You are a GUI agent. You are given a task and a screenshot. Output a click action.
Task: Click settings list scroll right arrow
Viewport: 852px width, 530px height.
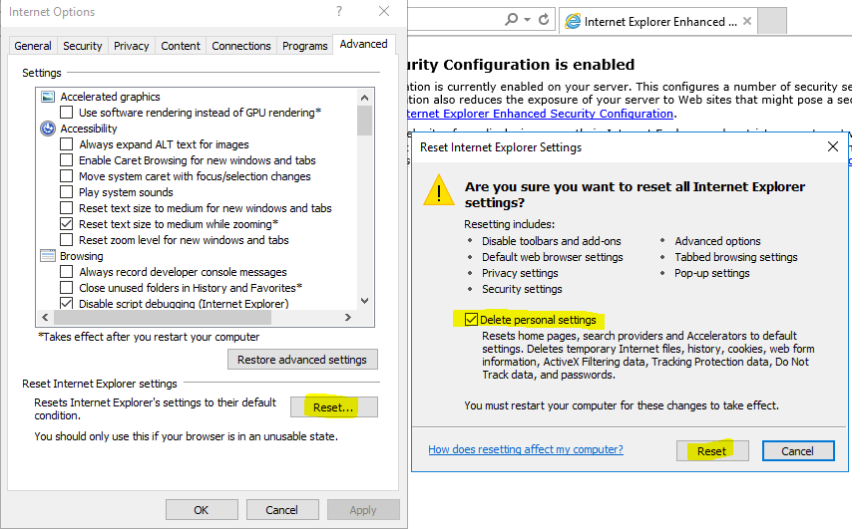[x=348, y=318]
